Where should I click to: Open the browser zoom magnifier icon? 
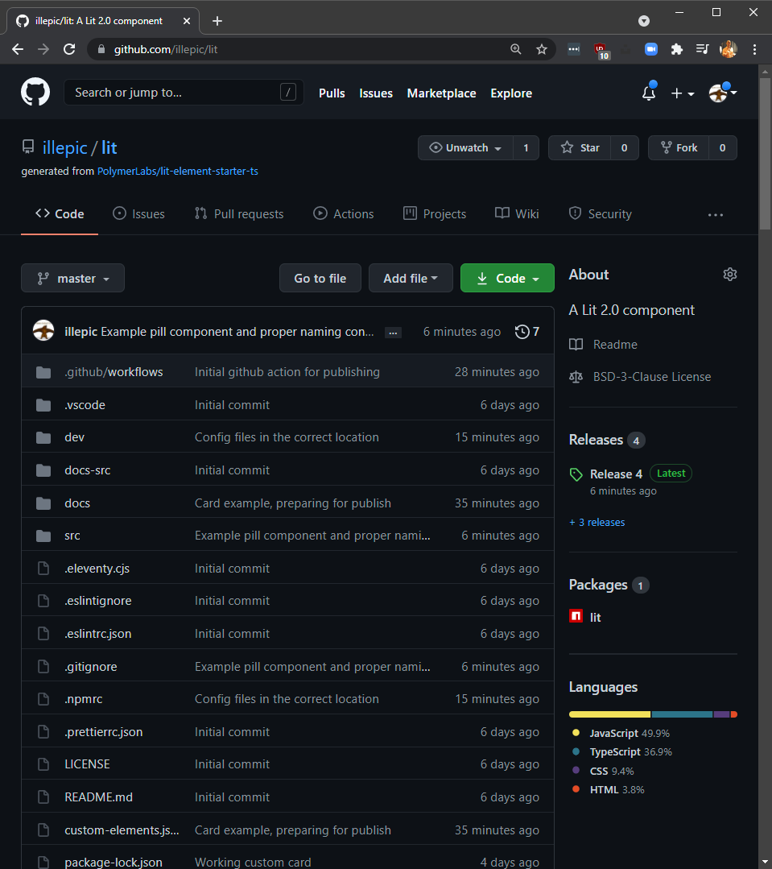[x=515, y=49]
